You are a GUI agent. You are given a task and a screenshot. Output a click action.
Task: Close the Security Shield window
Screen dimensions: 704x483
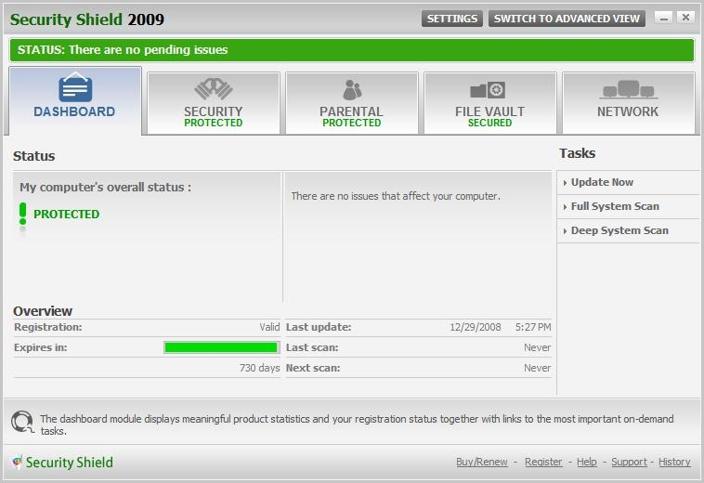click(x=685, y=18)
